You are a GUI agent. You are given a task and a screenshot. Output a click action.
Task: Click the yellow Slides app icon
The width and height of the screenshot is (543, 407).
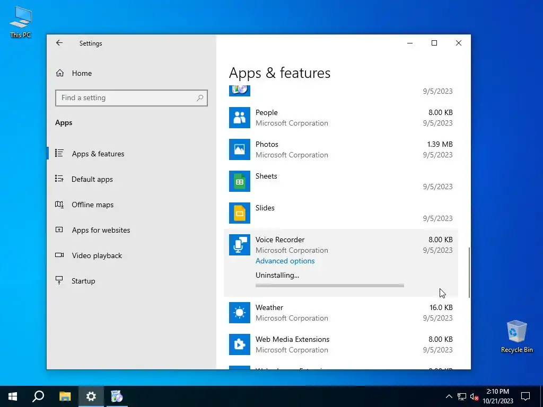239,213
